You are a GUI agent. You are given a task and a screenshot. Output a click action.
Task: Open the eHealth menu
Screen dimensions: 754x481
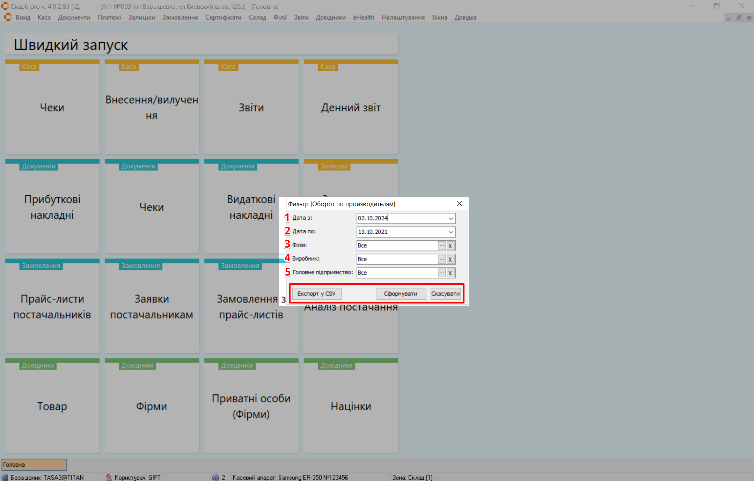[x=363, y=17]
